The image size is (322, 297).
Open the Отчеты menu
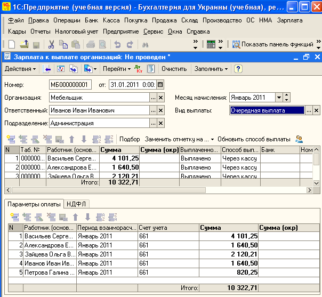(x=41, y=31)
